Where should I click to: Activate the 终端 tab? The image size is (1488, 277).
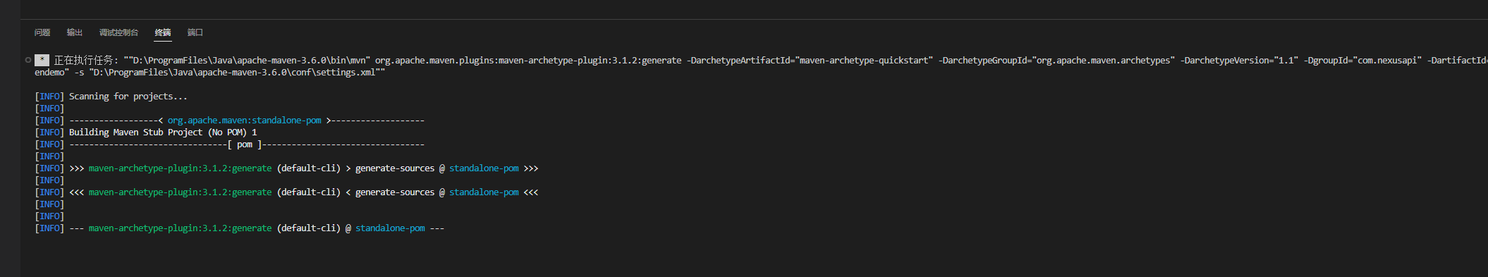(x=163, y=32)
